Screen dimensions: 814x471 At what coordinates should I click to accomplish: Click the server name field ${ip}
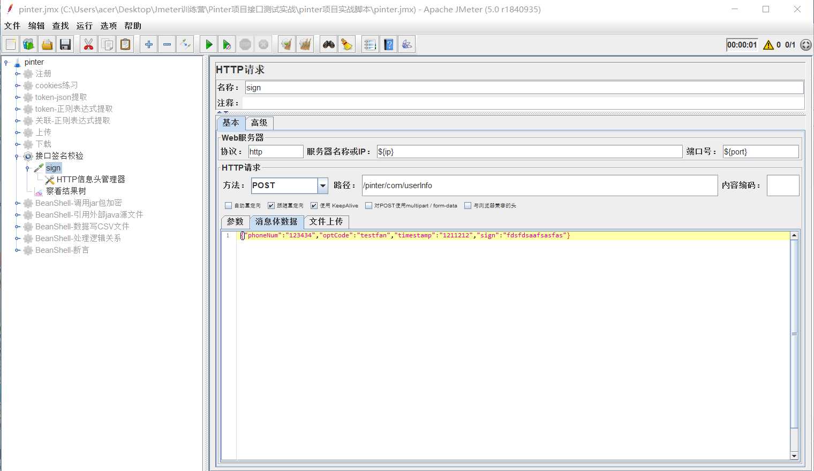[530, 152]
